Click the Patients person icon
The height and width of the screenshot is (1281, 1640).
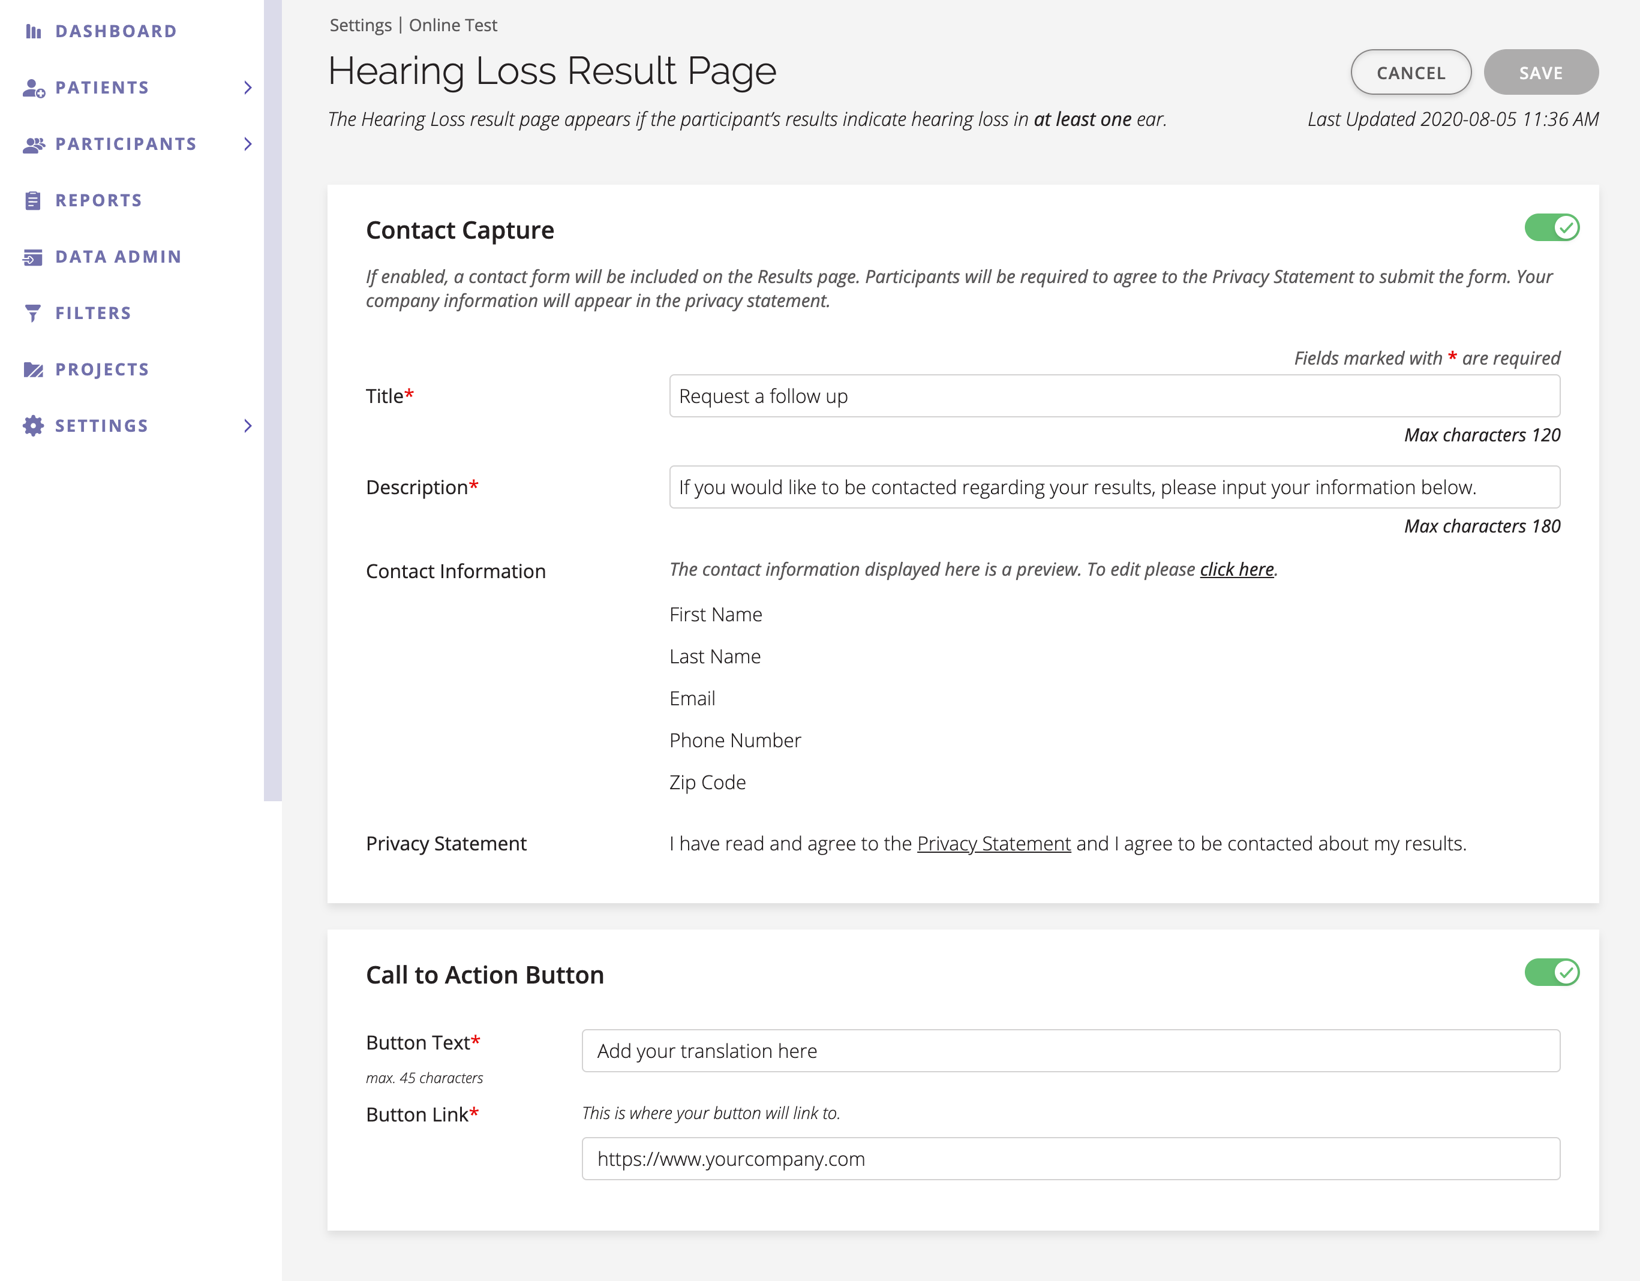[x=33, y=88]
